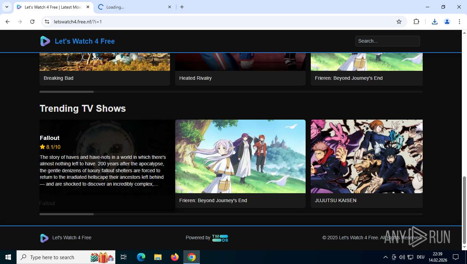The width and height of the screenshot is (467, 264).
Task: Click the Trending TV Shows heading
Action: (x=83, y=109)
